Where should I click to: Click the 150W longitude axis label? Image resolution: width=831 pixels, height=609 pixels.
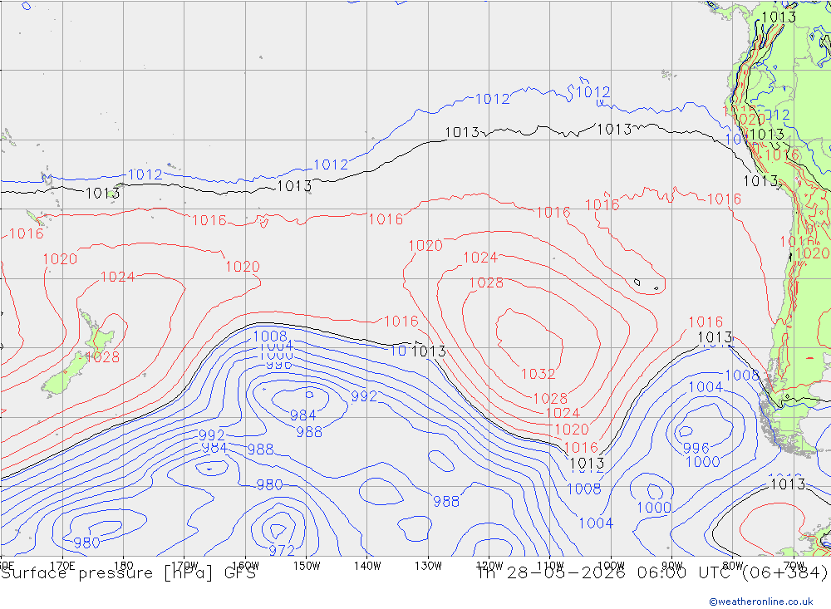point(307,566)
